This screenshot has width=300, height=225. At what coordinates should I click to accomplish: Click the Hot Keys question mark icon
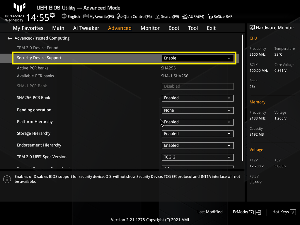coord(293,212)
